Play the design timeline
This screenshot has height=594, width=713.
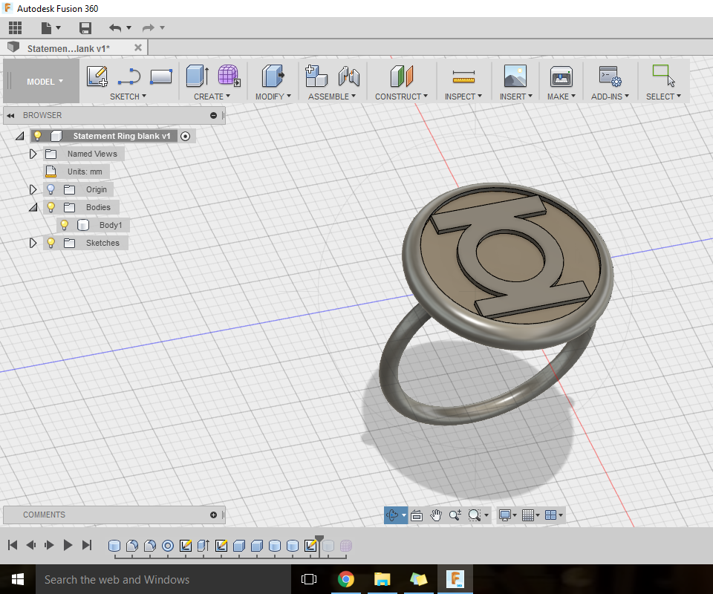68,545
